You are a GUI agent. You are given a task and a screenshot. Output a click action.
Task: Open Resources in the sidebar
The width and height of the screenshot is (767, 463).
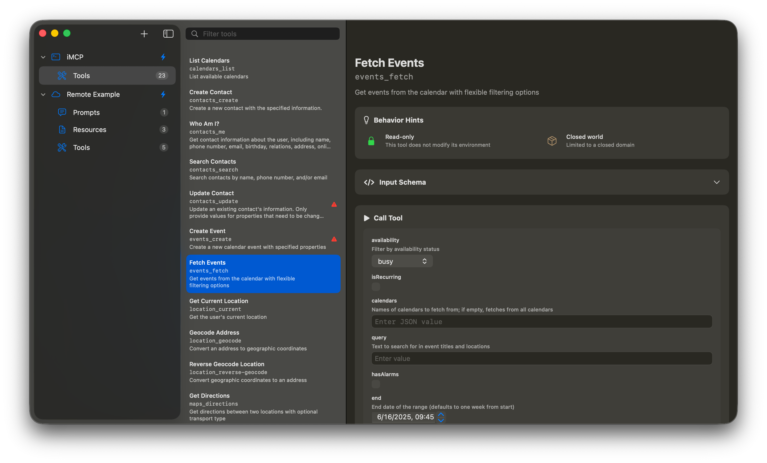click(x=89, y=129)
